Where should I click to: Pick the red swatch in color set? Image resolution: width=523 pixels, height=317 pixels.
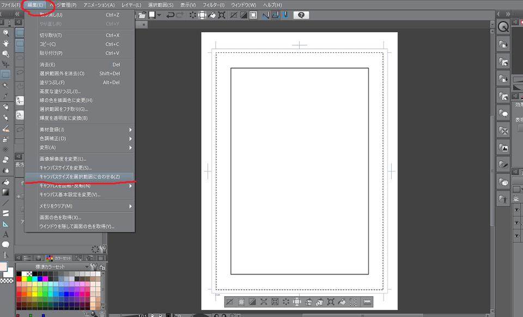(19, 279)
